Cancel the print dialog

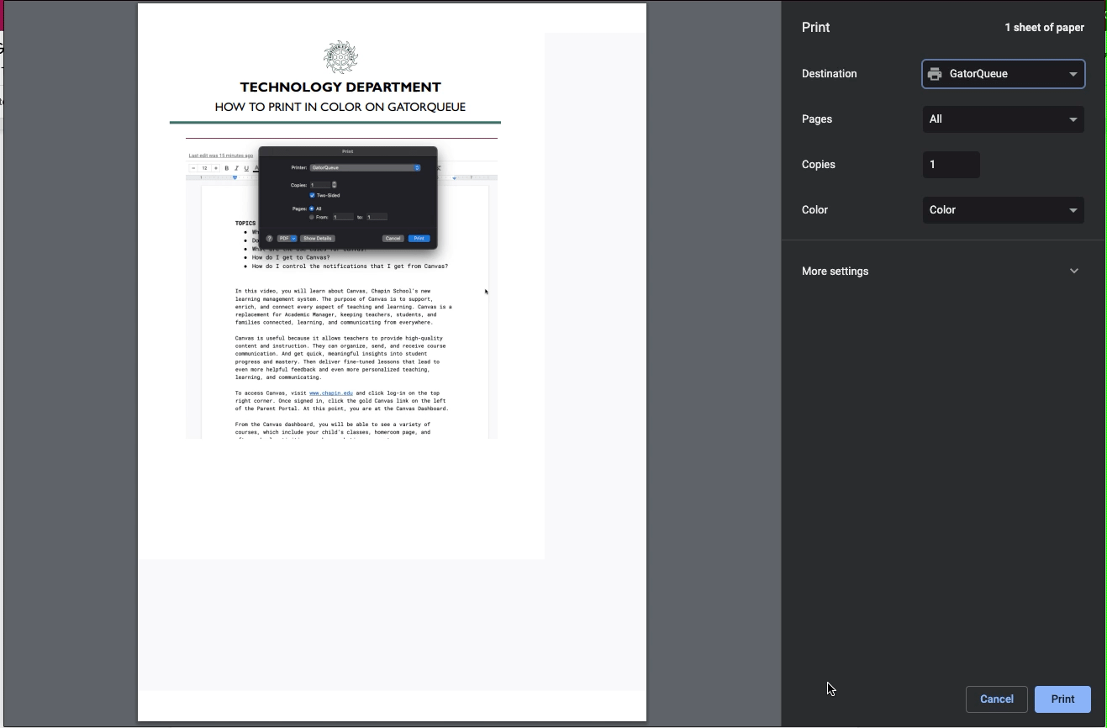(x=996, y=699)
